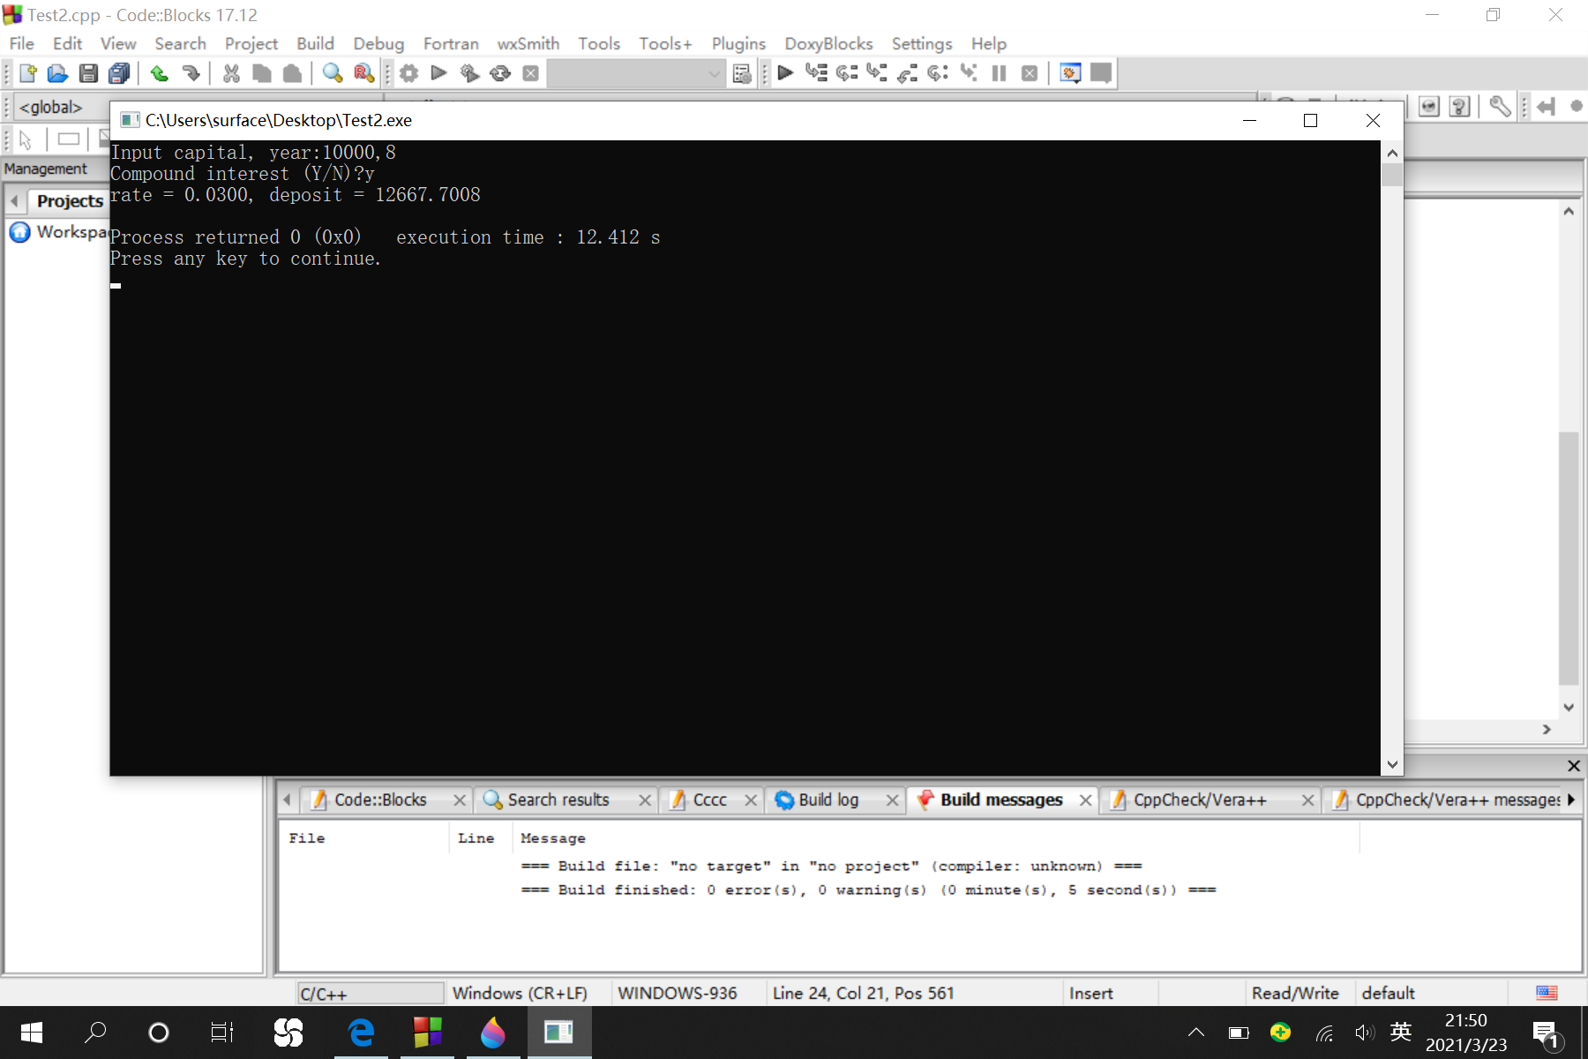Open the wxSmith menu
This screenshot has width=1588, height=1059.
coord(528,43)
